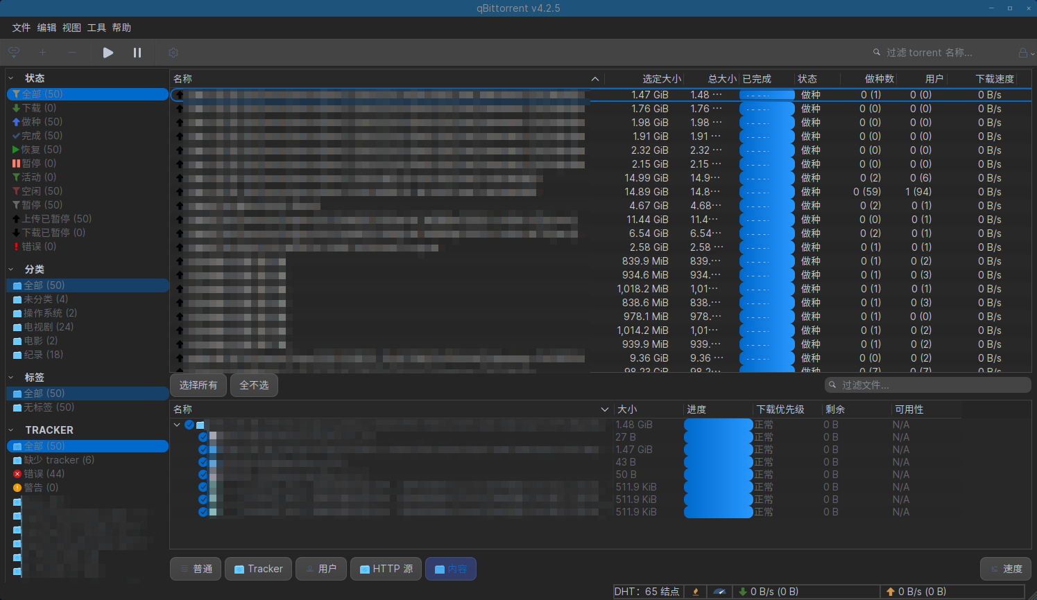This screenshot has height=600, width=1037.
Task: Click the minus remove torrent icon
Action: click(x=72, y=53)
